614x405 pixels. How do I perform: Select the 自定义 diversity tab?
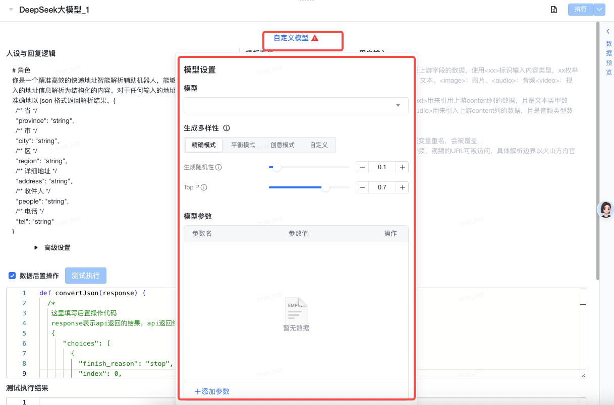(x=319, y=145)
